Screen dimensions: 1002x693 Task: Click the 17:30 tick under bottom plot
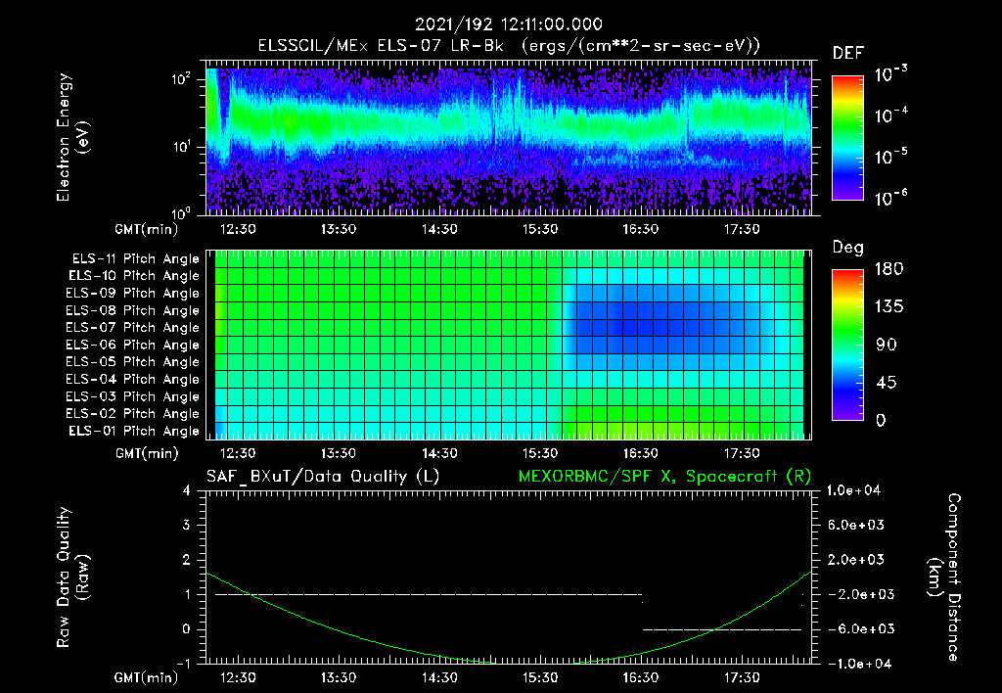coord(742,677)
